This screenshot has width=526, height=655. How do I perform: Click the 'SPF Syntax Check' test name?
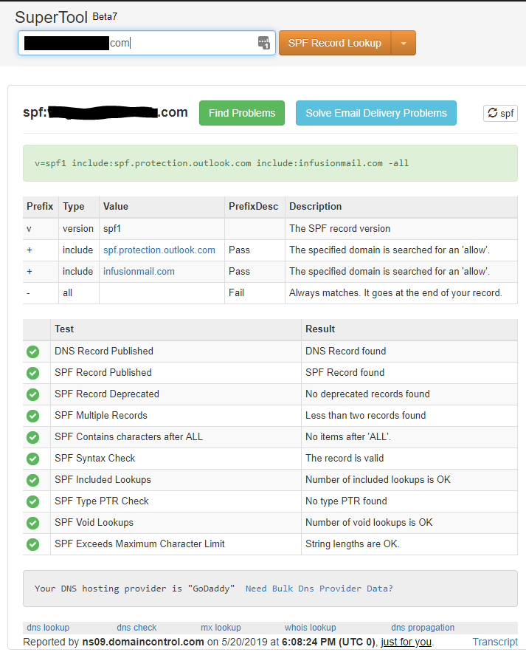(94, 458)
